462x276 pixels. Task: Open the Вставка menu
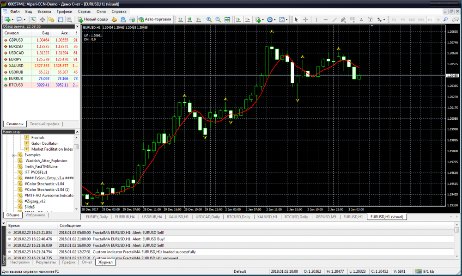pos(44,12)
